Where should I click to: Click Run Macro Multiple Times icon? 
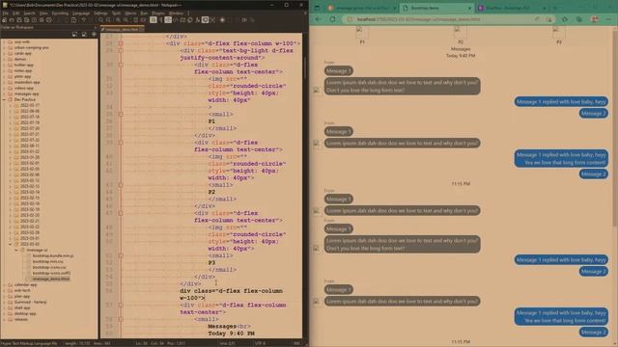pos(244,19)
